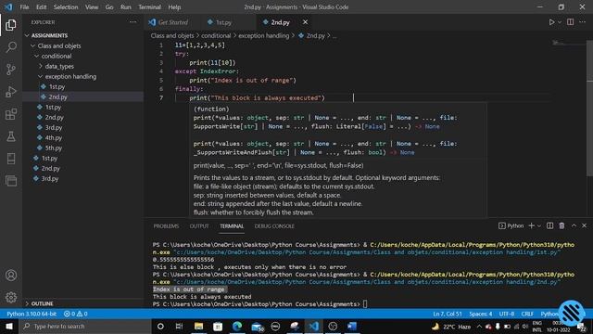This screenshot has height=334, width=593.
Task: Click the Python 3.10.0 64-bit interpreter status
Action: pos(32,314)
